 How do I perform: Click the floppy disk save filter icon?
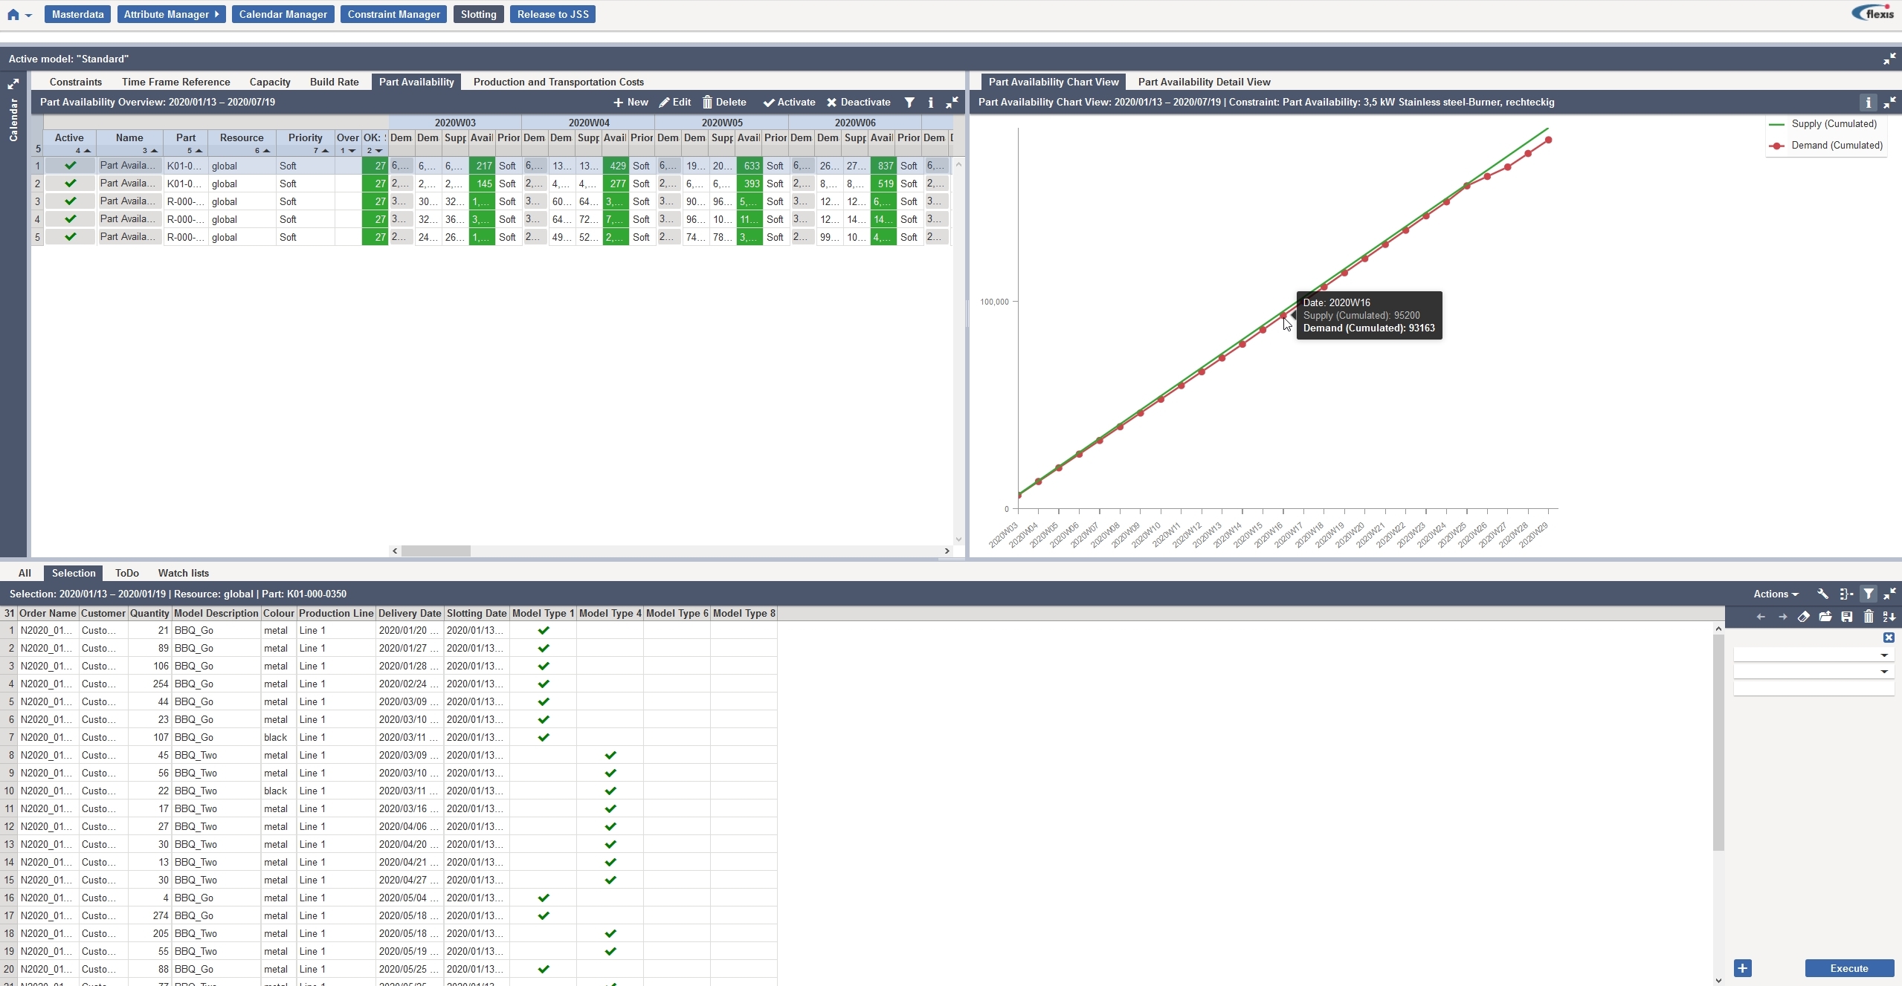pyautogui.click(x=1846, y=617)
